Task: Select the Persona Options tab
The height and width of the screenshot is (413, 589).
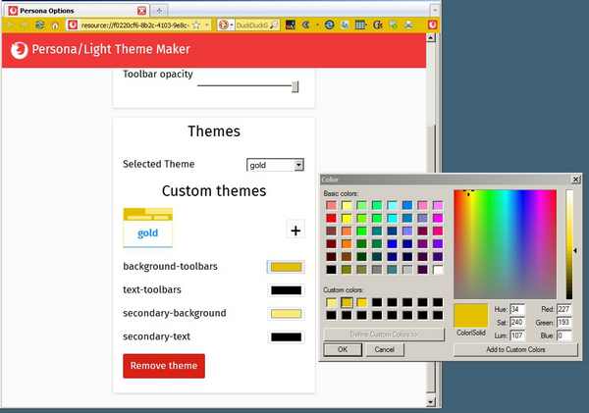Action: [77, 11]
